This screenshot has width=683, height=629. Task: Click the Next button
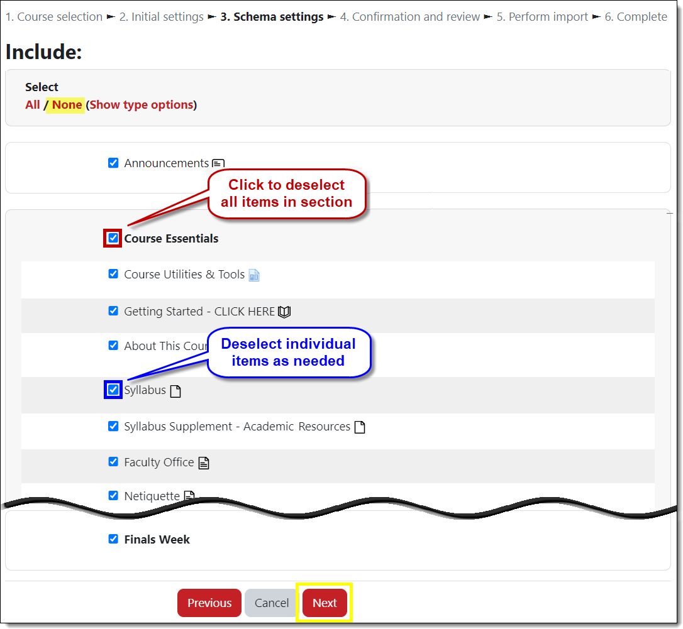pyautogui.click(x=325, y=603)
